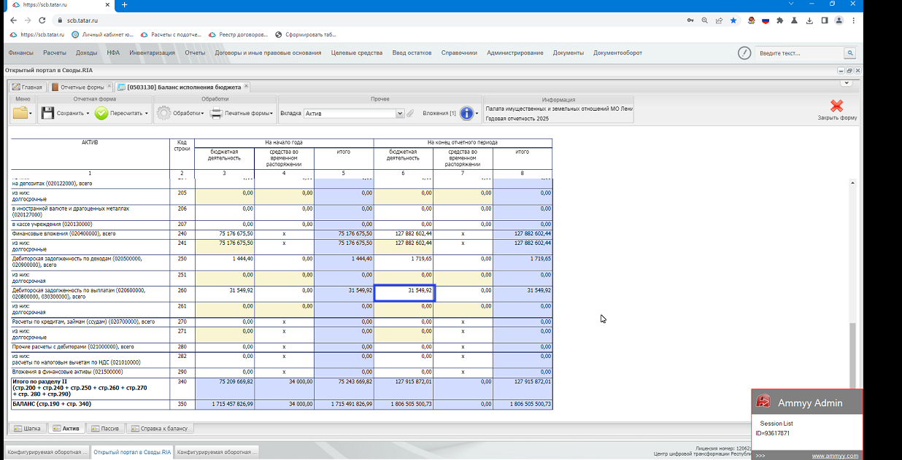The image size is (902, 460).
Task: Click the paperclip attachment icon
Action: click(410, 113)
